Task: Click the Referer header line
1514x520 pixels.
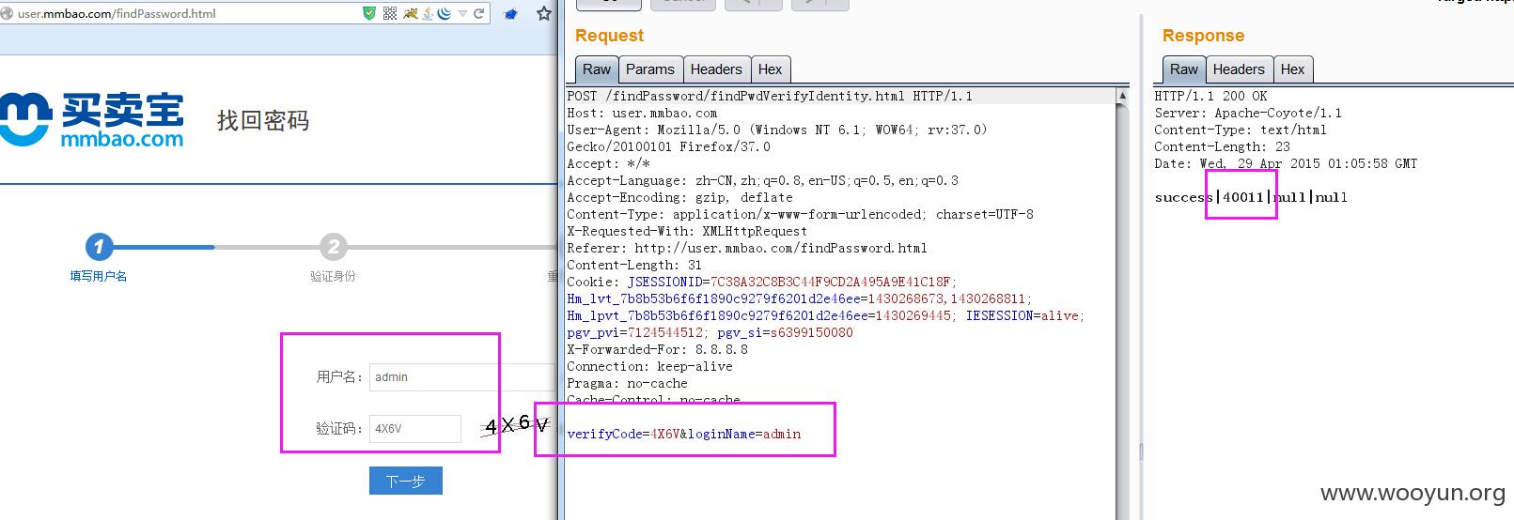Action: point(747,248)
